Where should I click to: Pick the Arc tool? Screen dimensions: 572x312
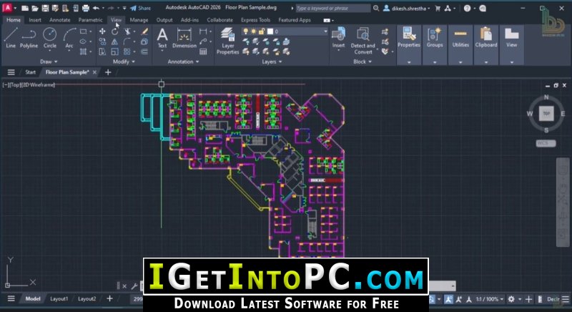[x=69, y=38]
